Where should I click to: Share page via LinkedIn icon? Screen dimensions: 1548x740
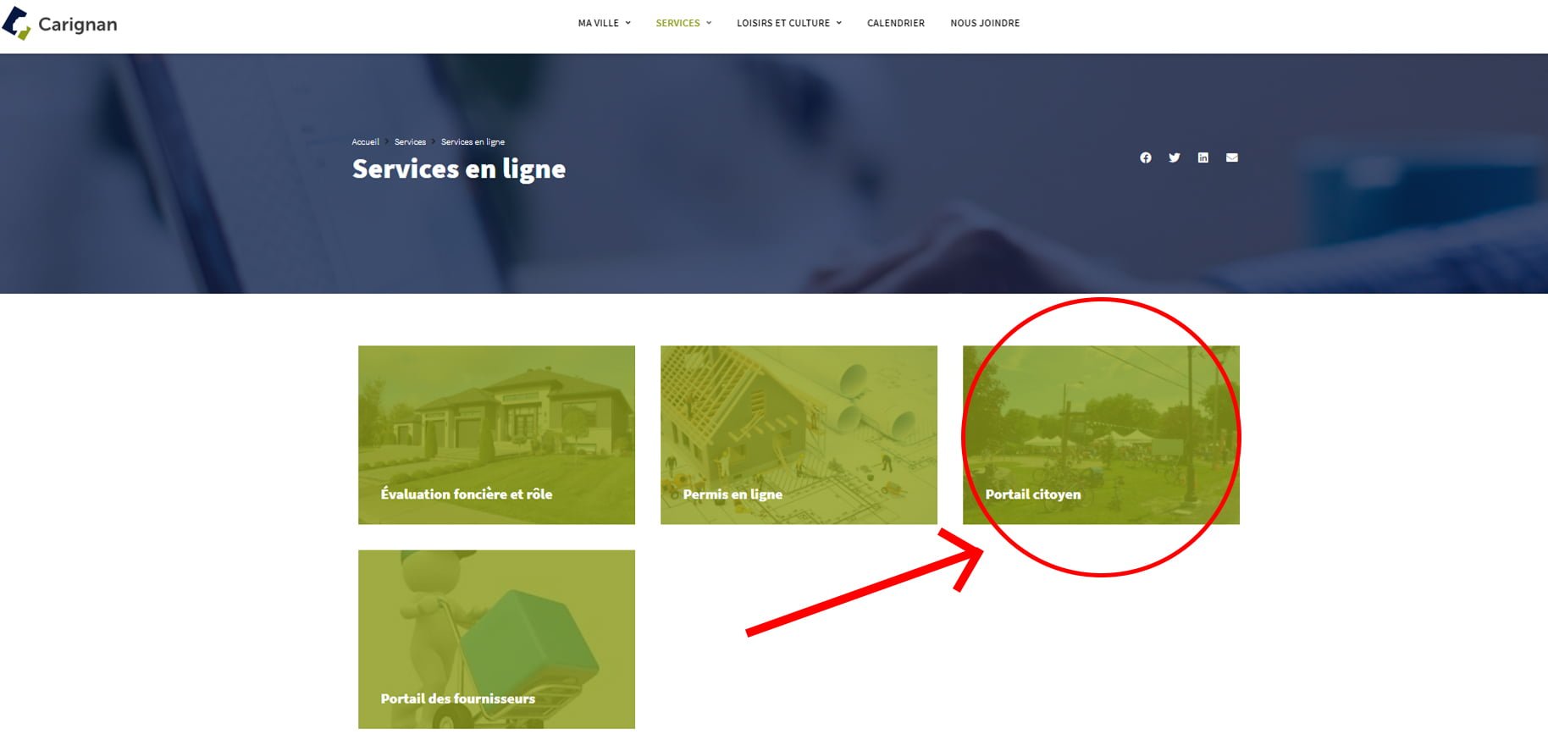[1203, 157]
